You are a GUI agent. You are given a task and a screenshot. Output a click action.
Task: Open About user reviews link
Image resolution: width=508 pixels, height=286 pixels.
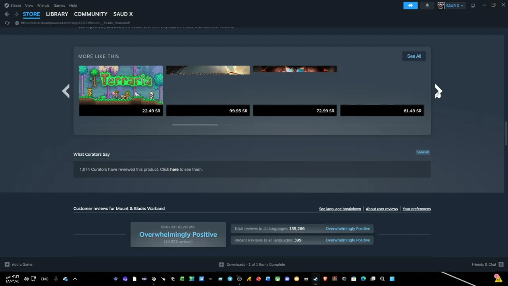point(382,209)
